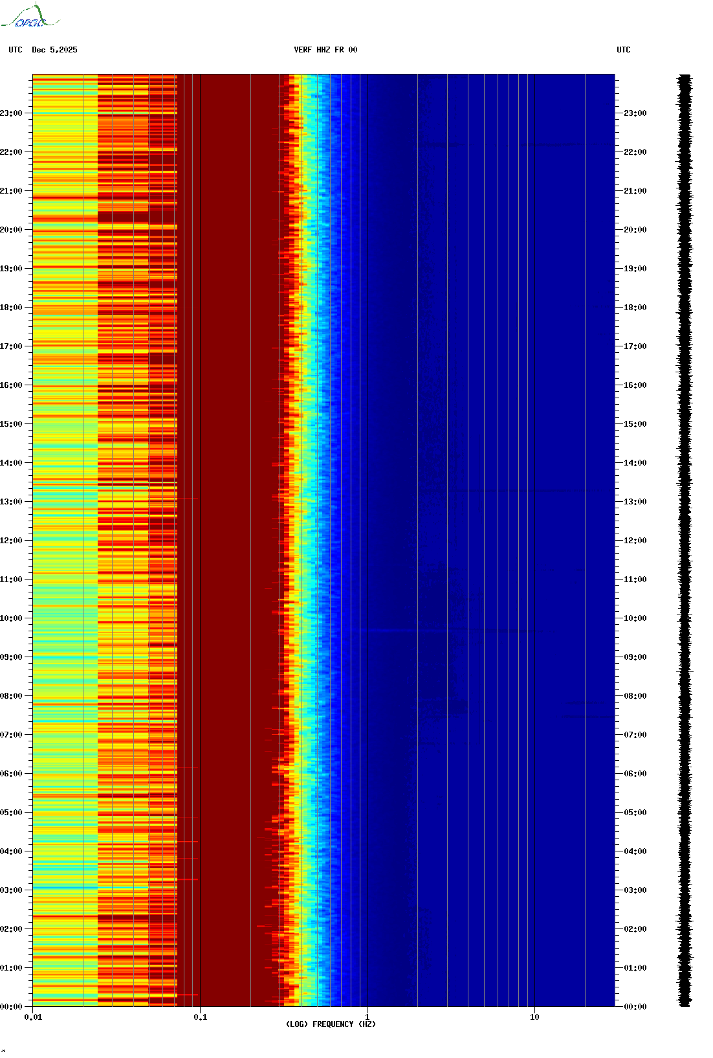713x1058 pixels.
Task: Select the 20:00 label on right time axis
Action: click(635, 230)
